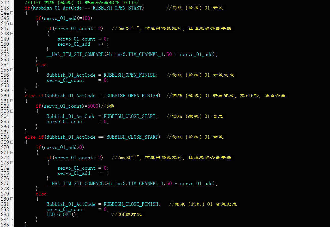Fold the block starting at line 261
The image size is (330, 227).
tap(12, 101)
